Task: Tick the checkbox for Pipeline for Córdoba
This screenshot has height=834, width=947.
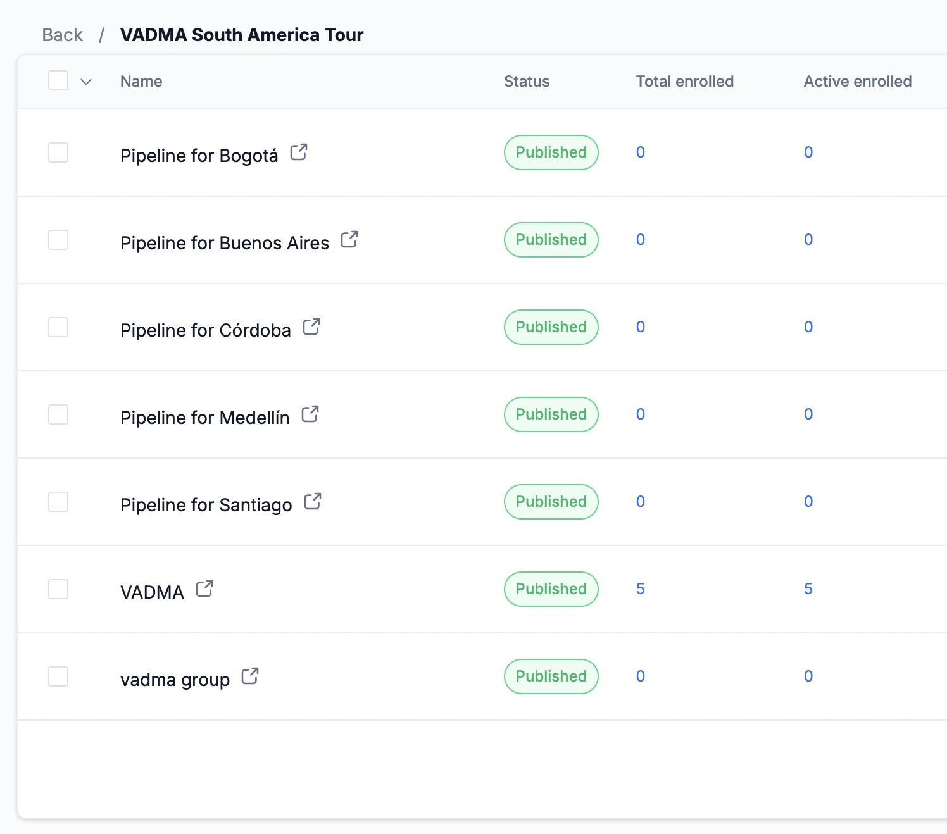Action: click(x=58, y=327)
